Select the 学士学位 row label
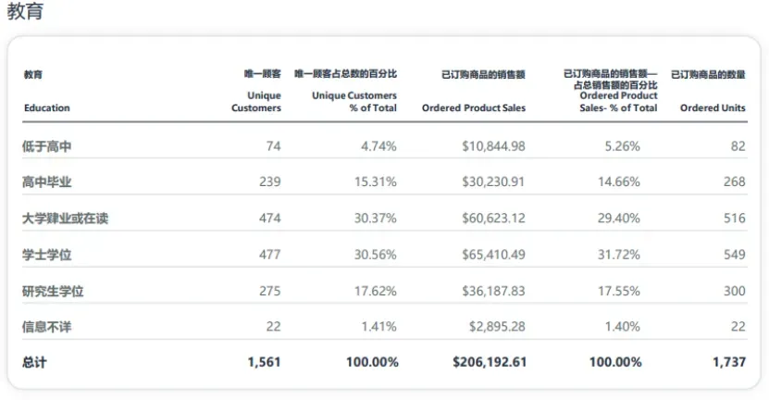 coord(46,255)
